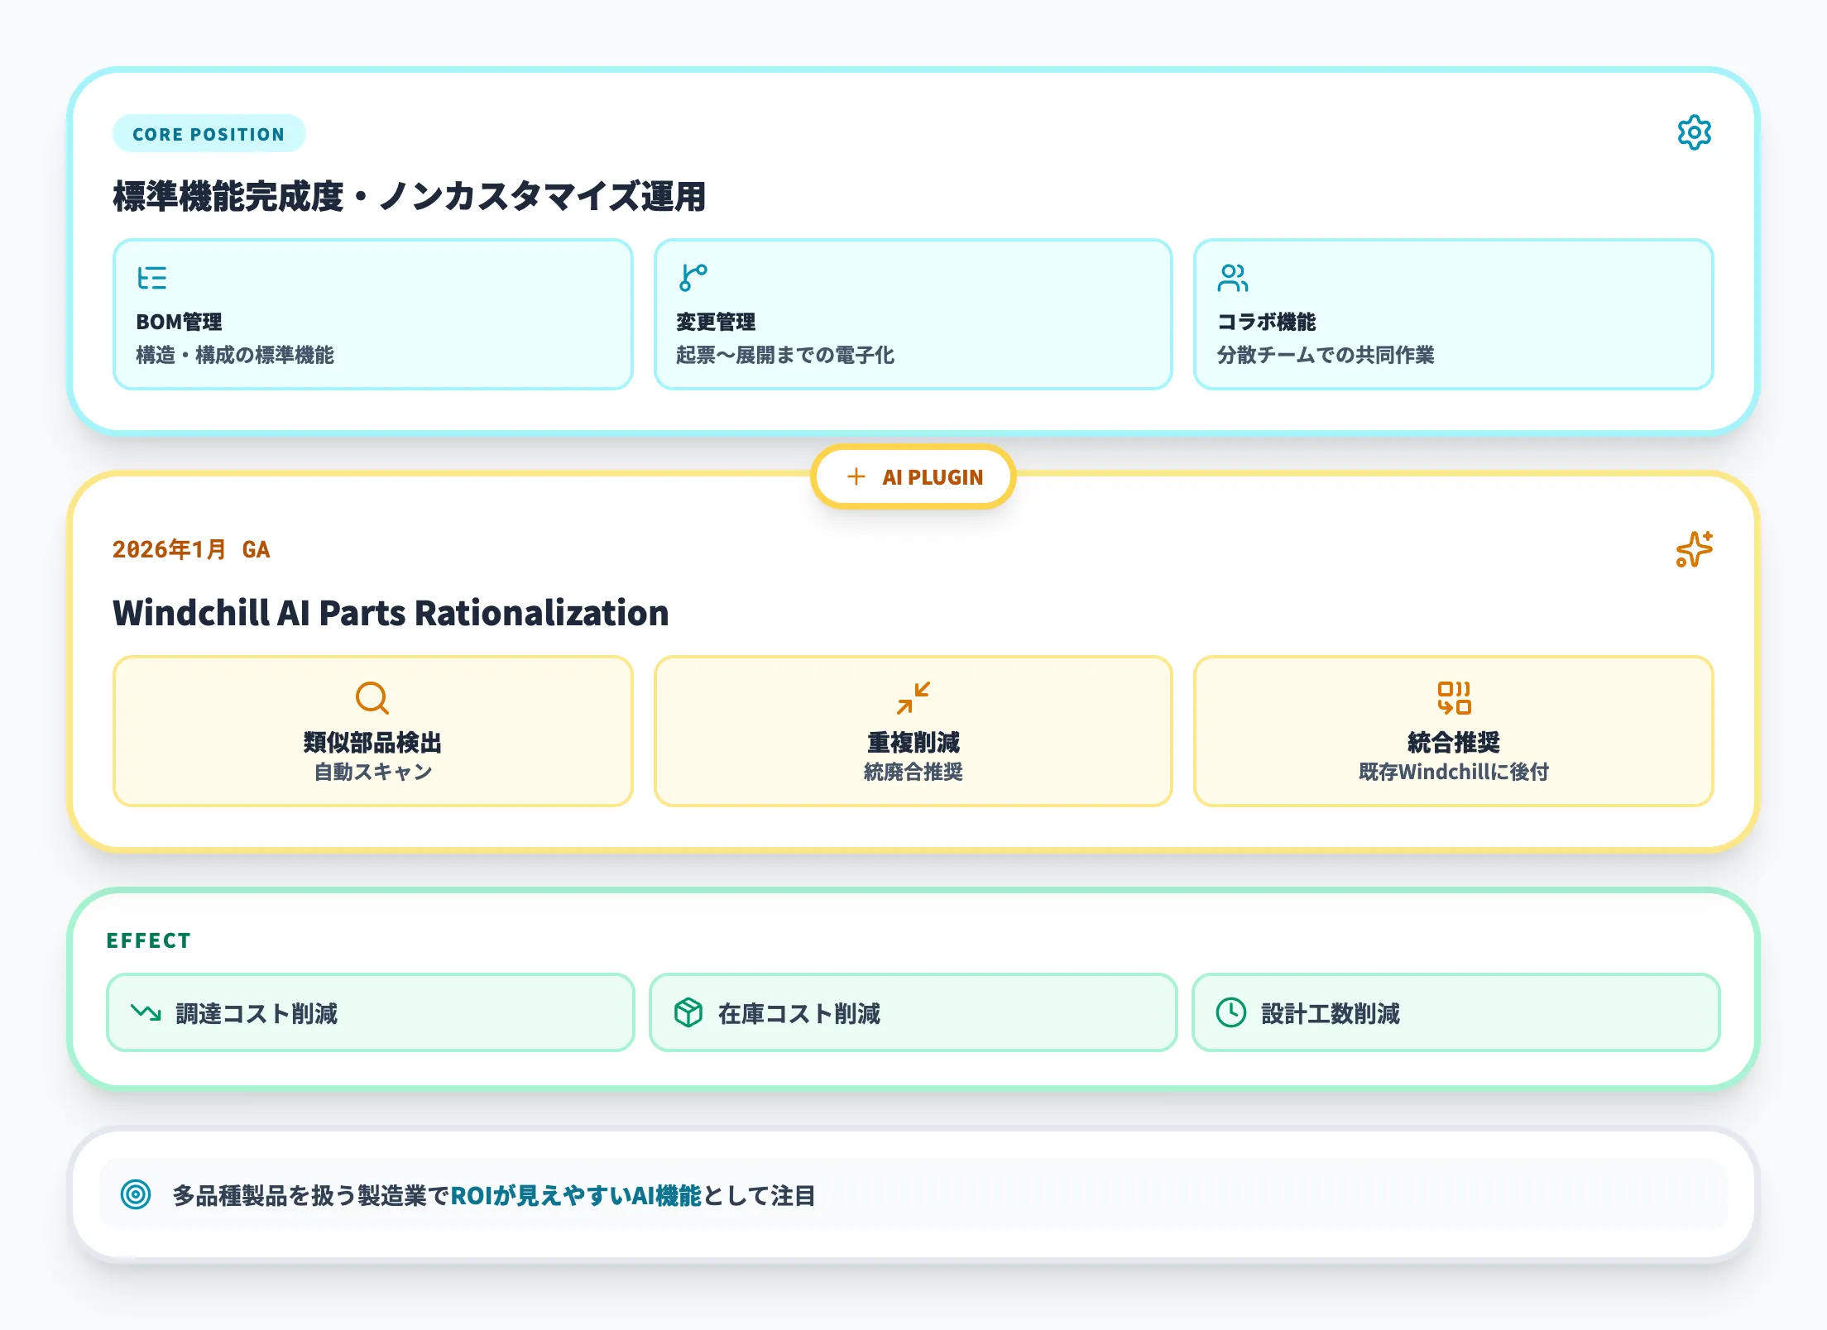
Task: Open the BOM管理 card
Action: click(372, 314)
